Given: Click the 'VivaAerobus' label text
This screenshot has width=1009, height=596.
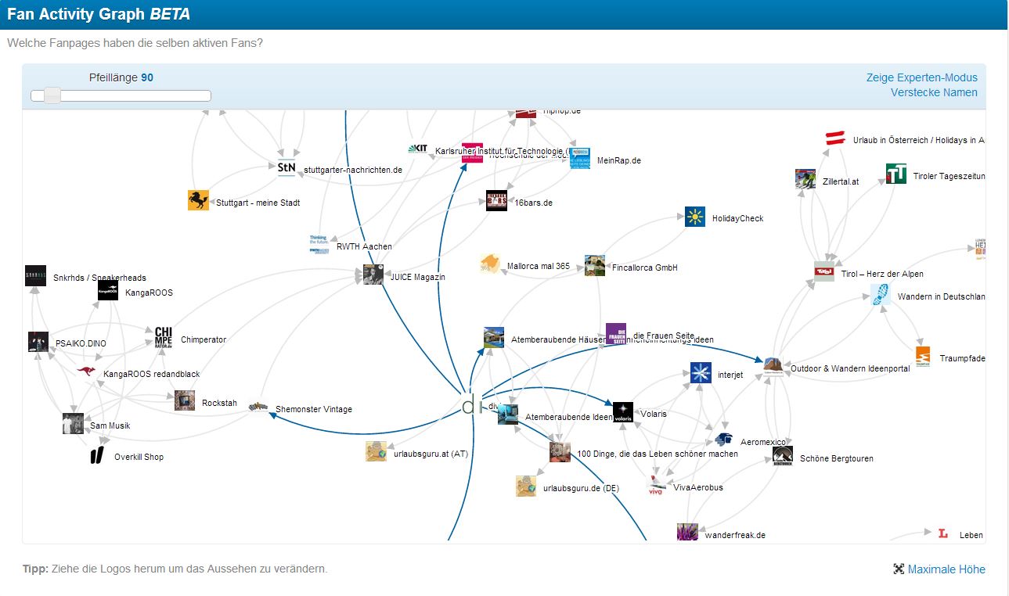Looking at the screenshot, I should click(x=698, y=487).
